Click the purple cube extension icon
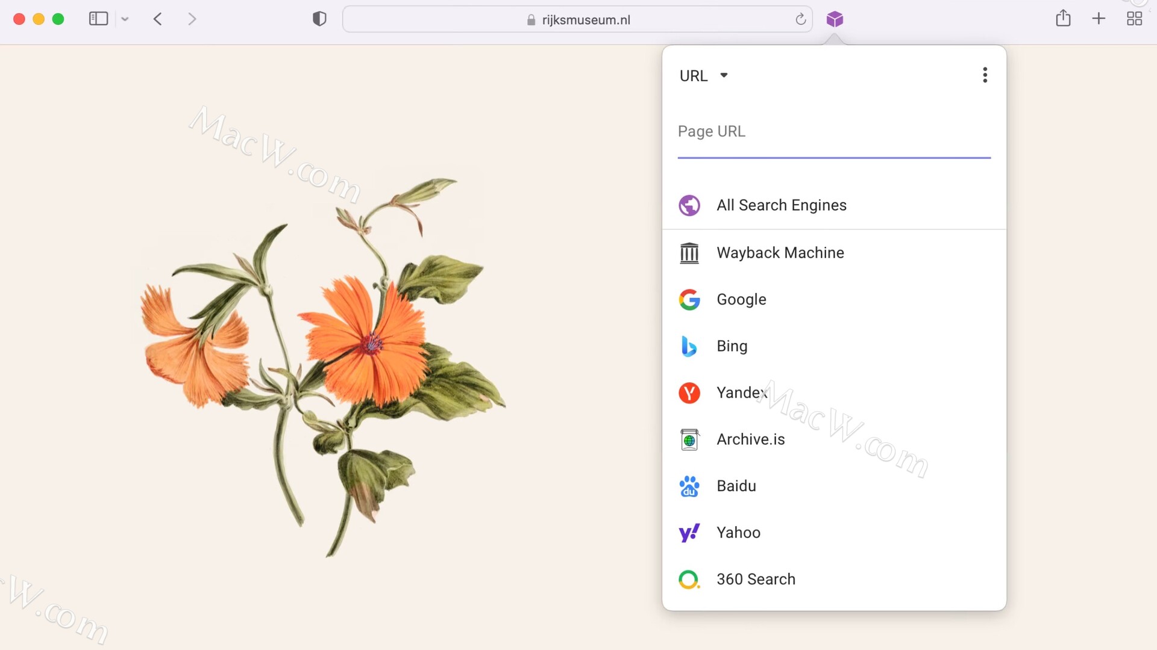This screenshot has width=1157, height=650. coord(835,19)
